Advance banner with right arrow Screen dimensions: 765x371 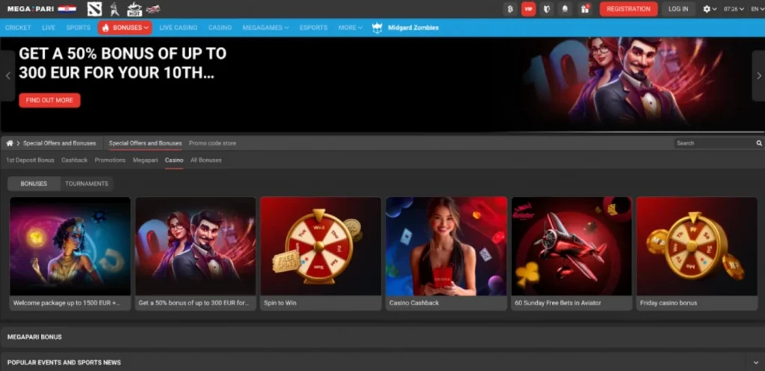[757, 75]
